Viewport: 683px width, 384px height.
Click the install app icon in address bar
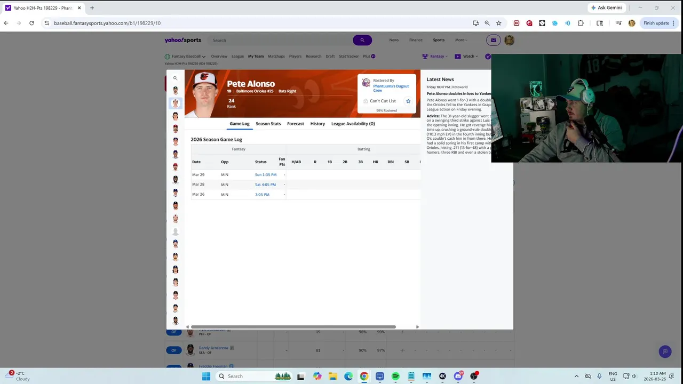pyautogui.click(x=475, y=23)
